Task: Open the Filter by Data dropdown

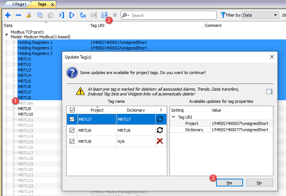Action: pyautogui.click(x=260, y=15)
